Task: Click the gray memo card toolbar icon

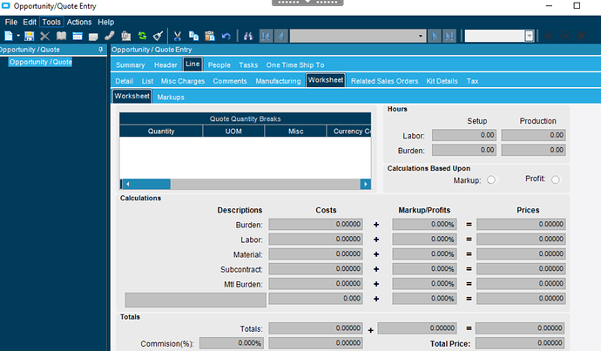Action: pos(93,37)
